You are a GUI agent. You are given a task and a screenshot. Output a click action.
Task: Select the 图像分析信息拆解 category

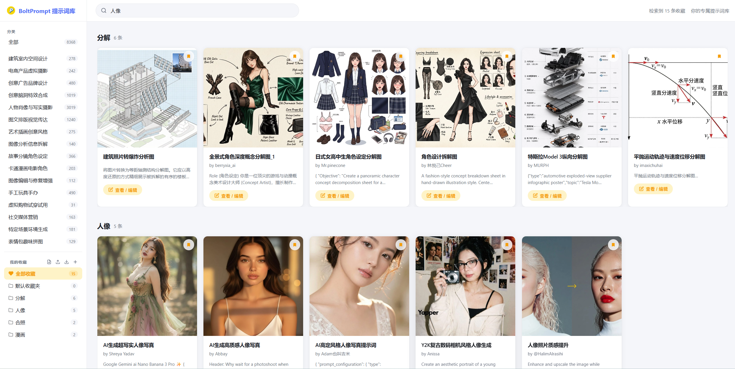43,144
